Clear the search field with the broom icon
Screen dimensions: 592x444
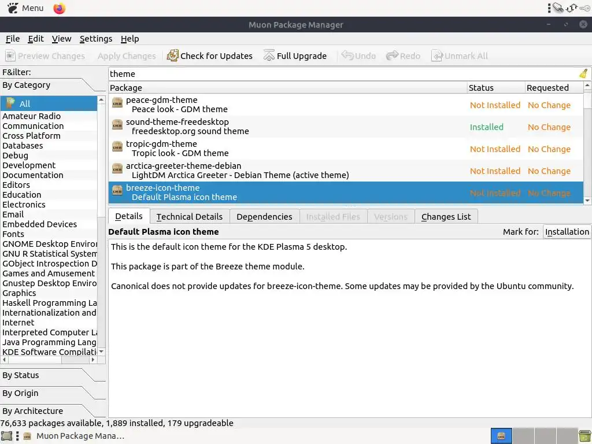(x=583, y=73)
